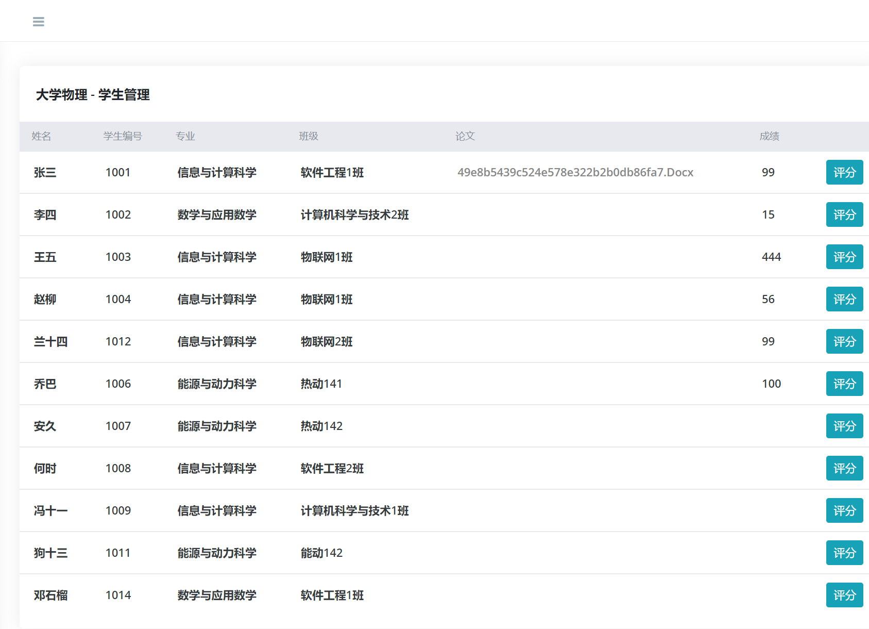869x629 pixels.
Task: Click the 成绩 column header
Action: pyautogui.click(x=769, y=136)
